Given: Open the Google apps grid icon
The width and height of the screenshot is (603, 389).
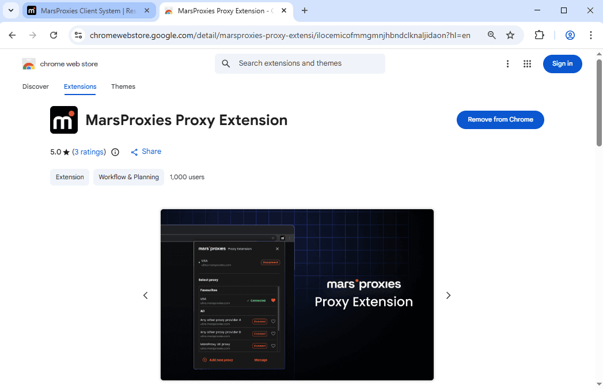Looking at the screenshot, I should point(527,64).
